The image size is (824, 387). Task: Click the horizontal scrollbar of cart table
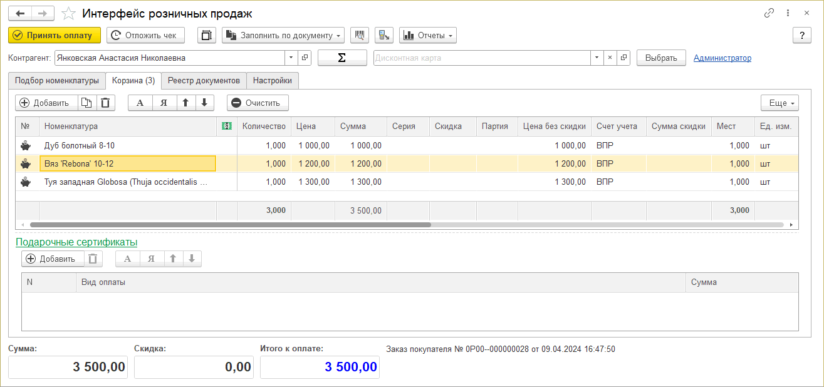[x=230, y=224]
